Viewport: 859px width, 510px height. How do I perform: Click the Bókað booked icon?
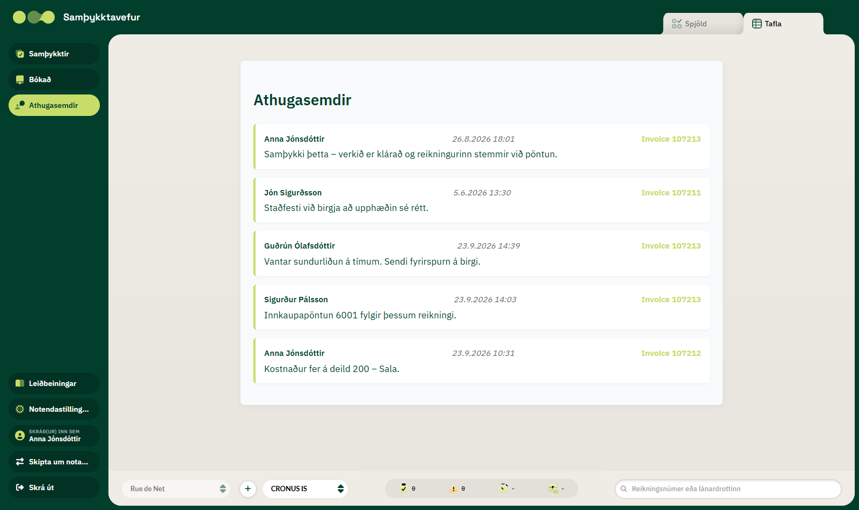[20, 79]
